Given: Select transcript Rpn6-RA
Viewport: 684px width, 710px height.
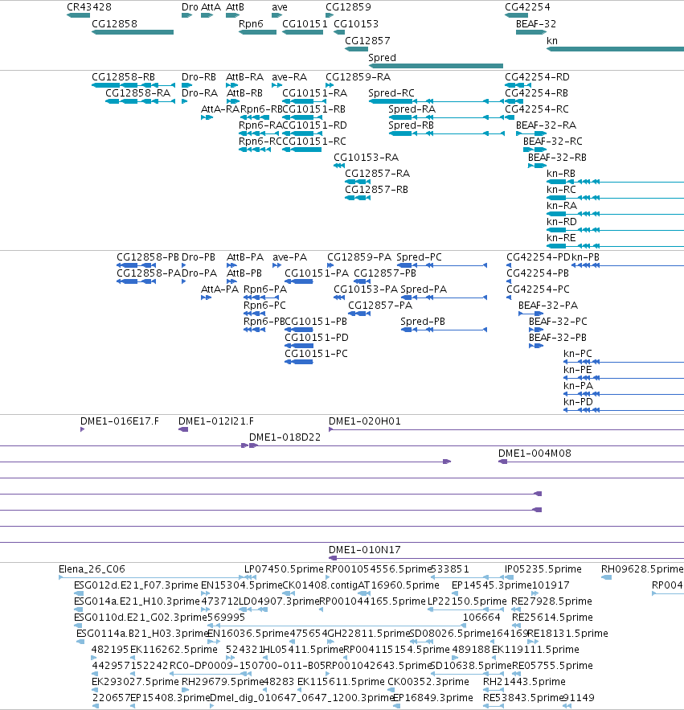Looking at the screenshot, I should (x=259, y=133).
